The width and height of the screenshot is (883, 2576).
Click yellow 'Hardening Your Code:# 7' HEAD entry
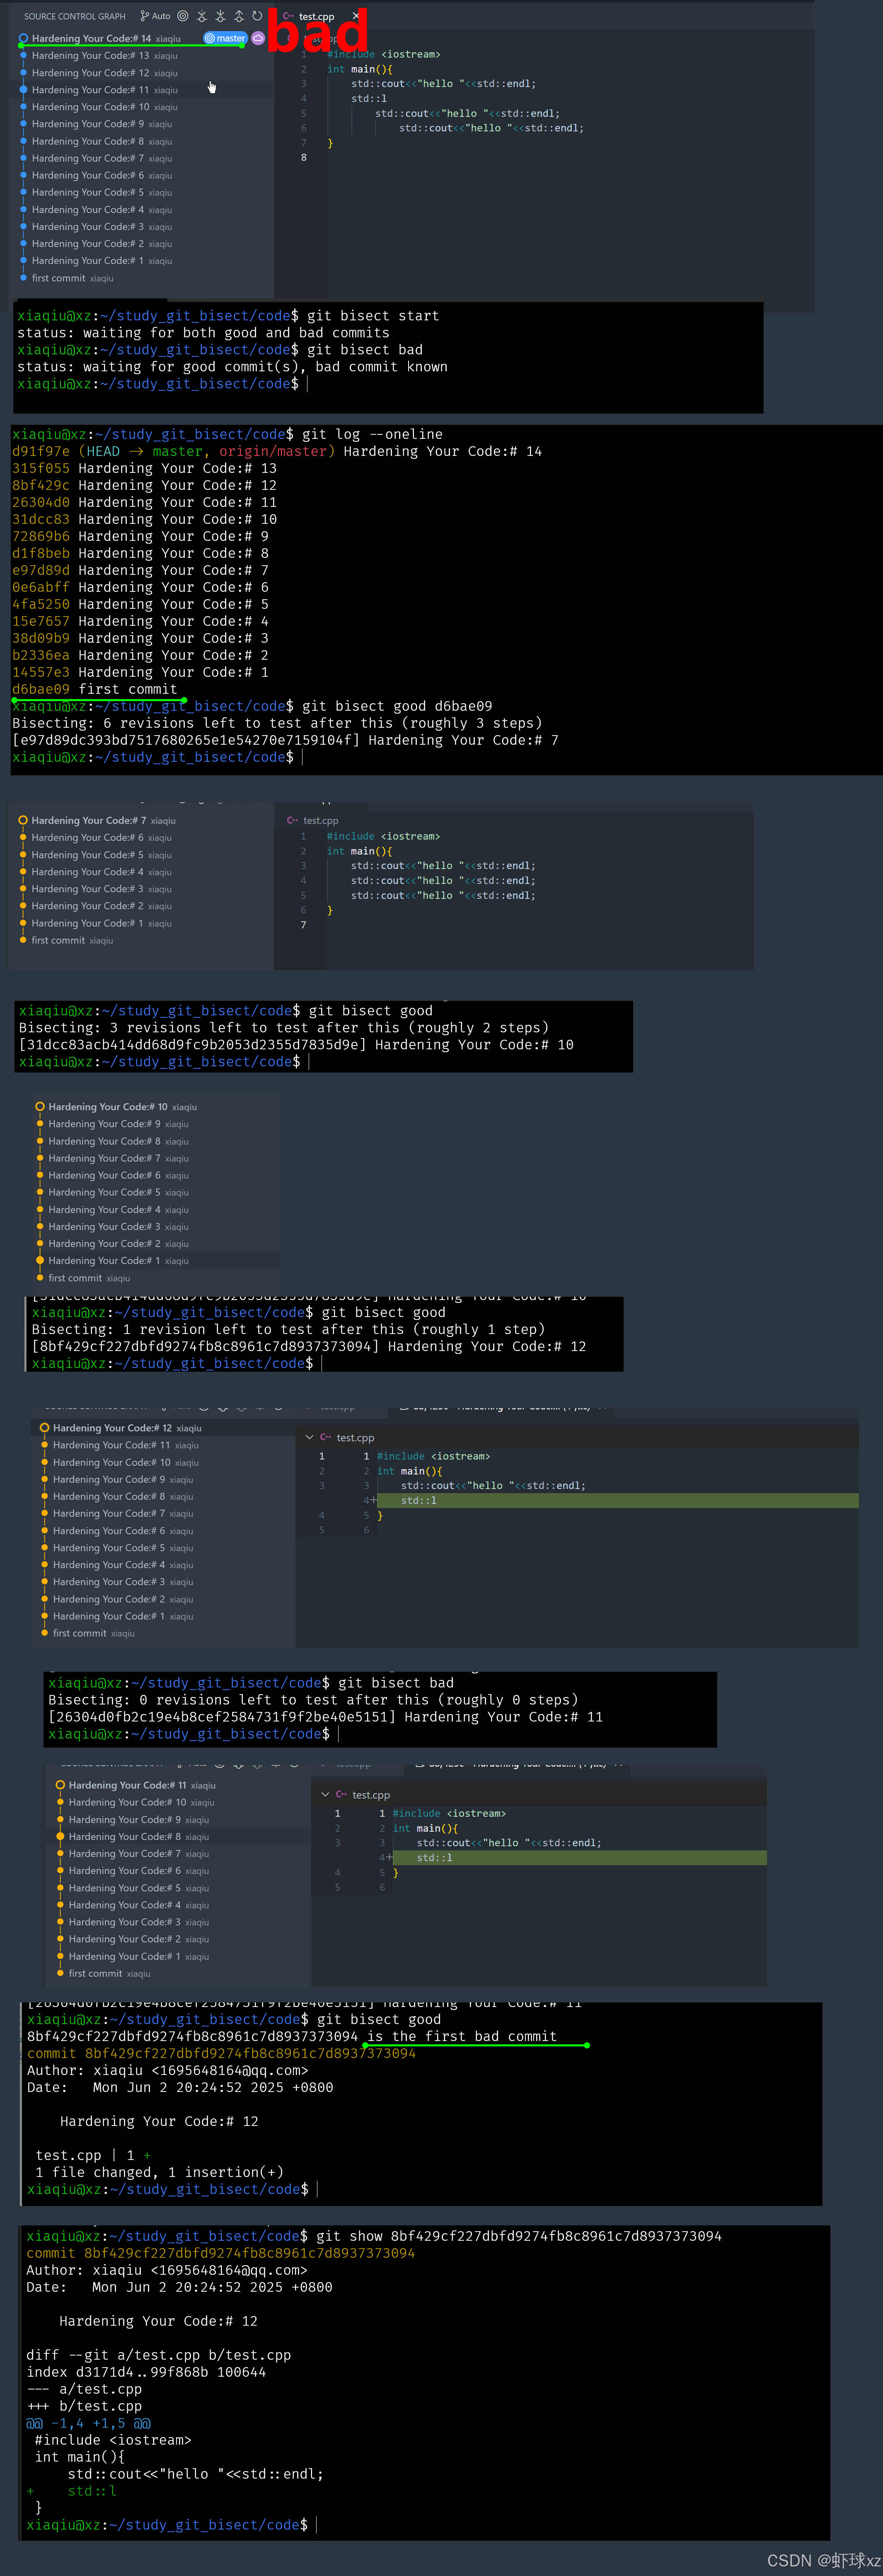click(89, 820)
